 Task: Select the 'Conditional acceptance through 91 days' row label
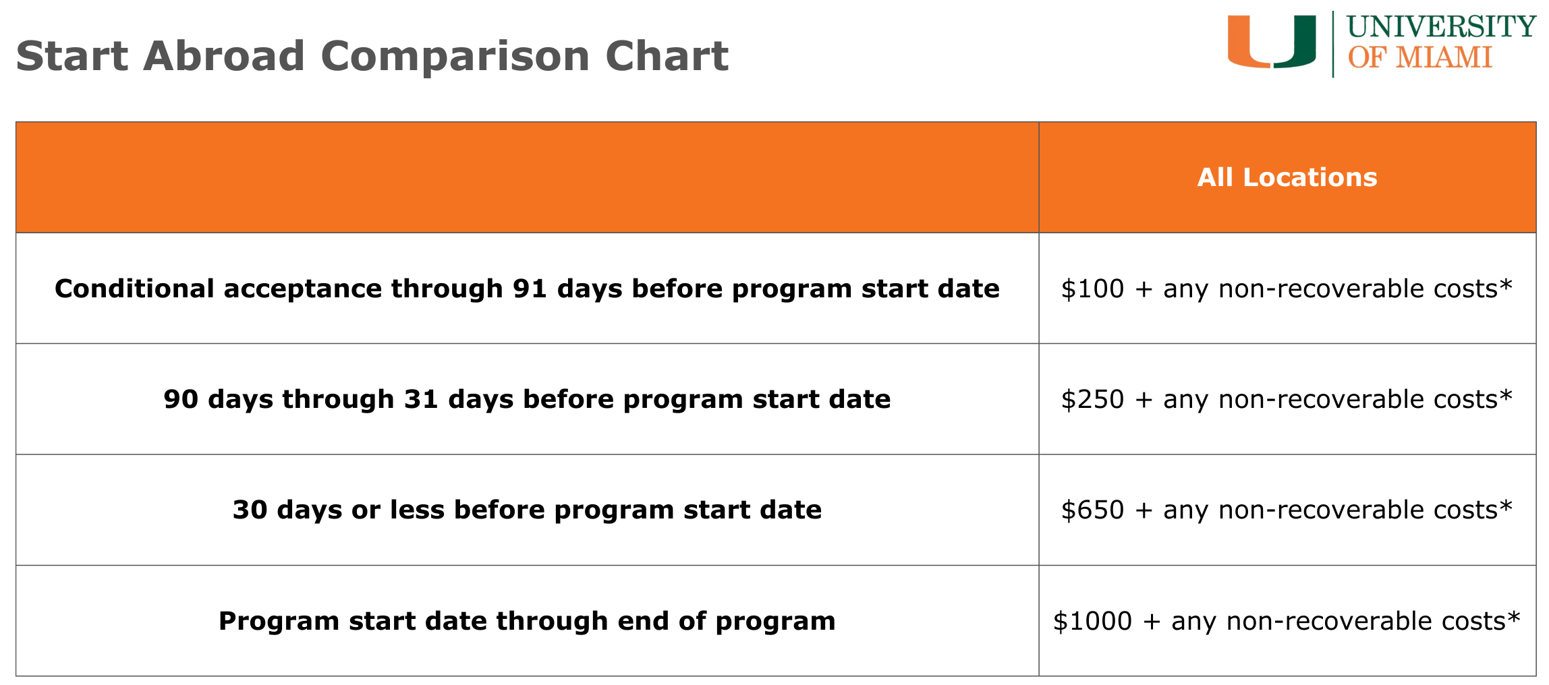(526, 289)
